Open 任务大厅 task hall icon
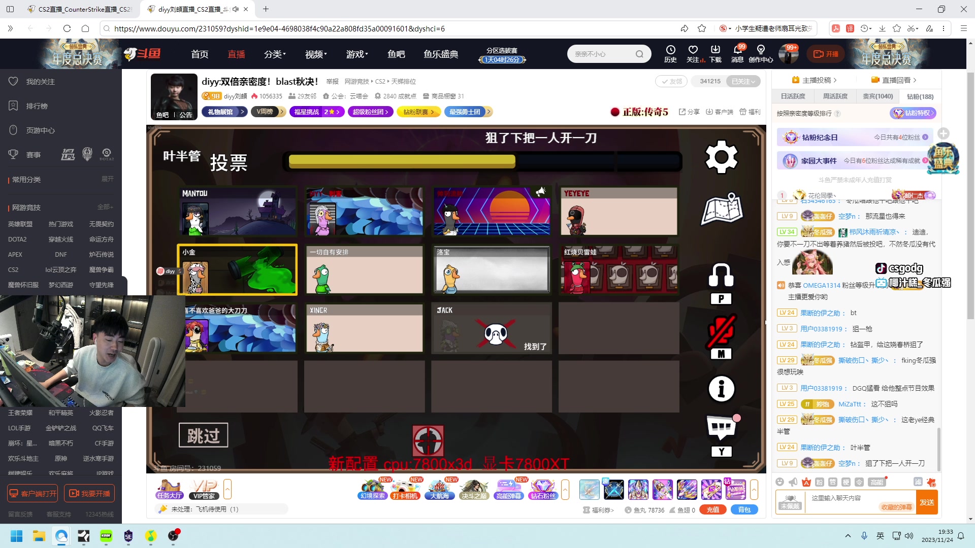Screen dimensions: 975x548 pos(170,489)
